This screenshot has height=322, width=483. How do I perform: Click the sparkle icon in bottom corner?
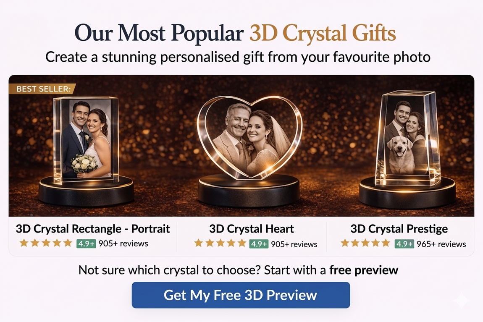462,301
